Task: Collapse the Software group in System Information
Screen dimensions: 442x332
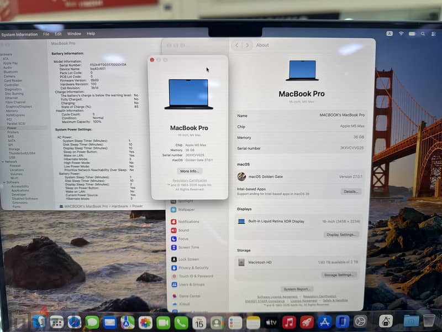Action: pyautogui.click(x=4, y=183)
